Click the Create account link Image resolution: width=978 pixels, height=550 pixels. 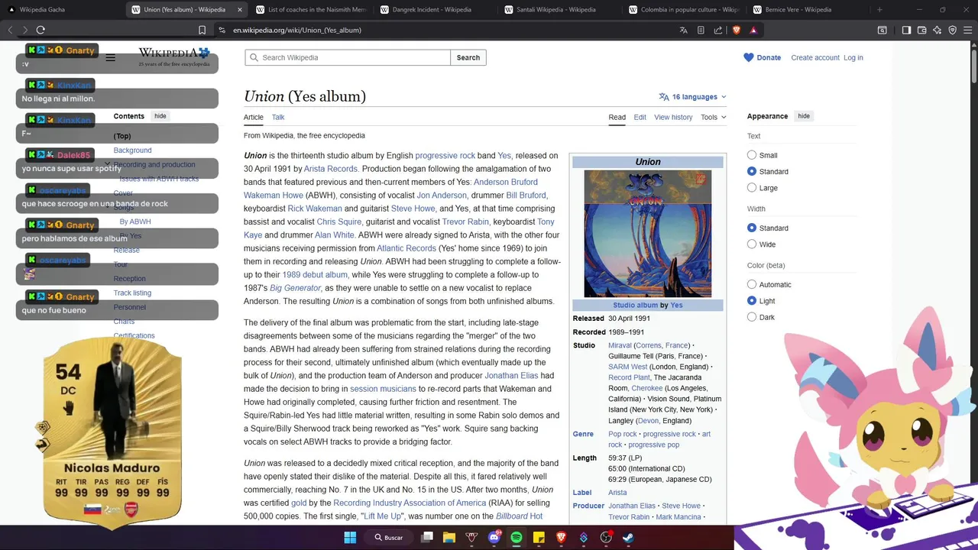pos(815,57)
